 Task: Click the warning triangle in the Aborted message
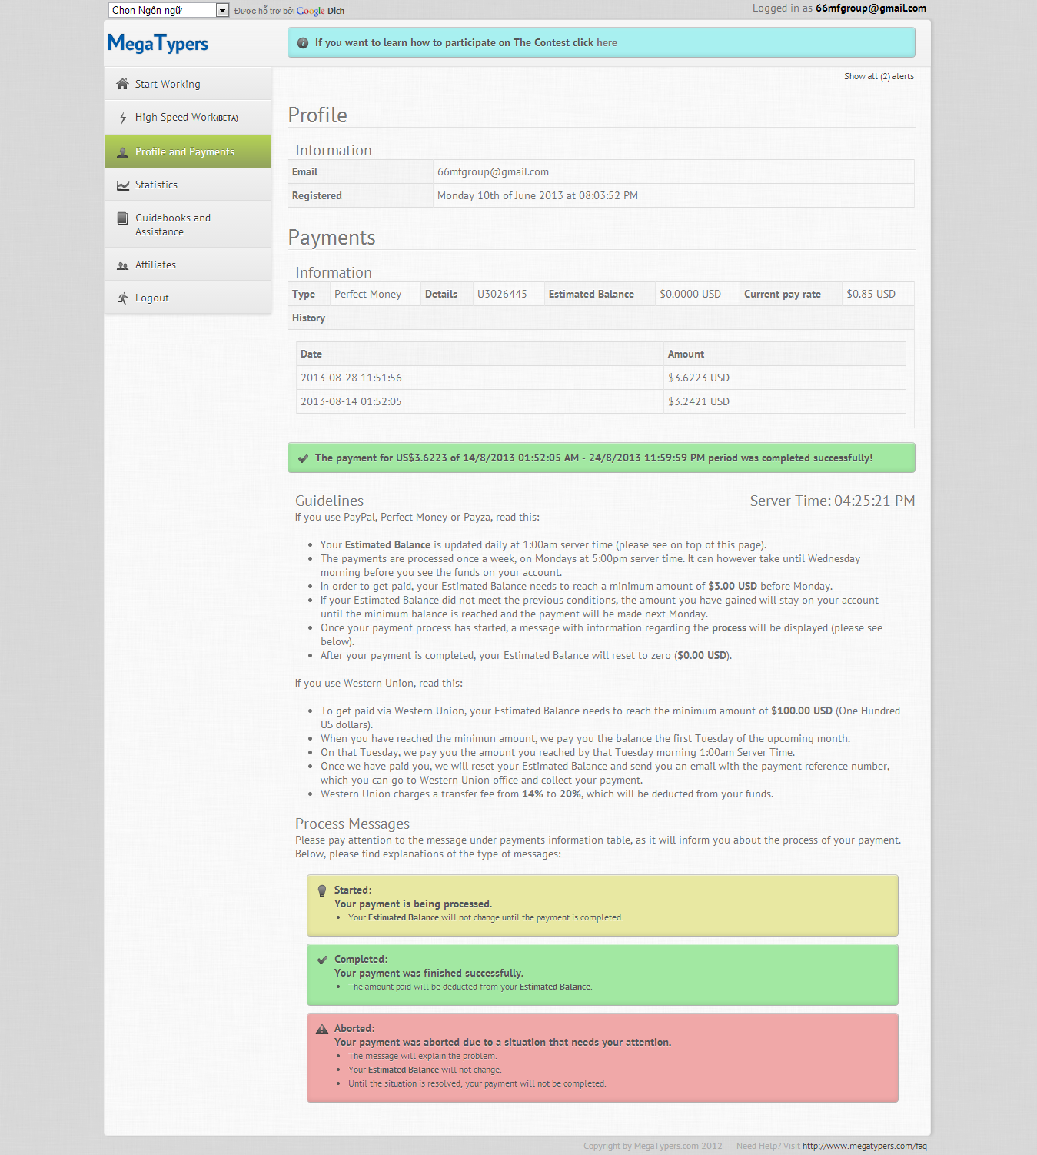pyautogui.click(x=322, y=1029)
